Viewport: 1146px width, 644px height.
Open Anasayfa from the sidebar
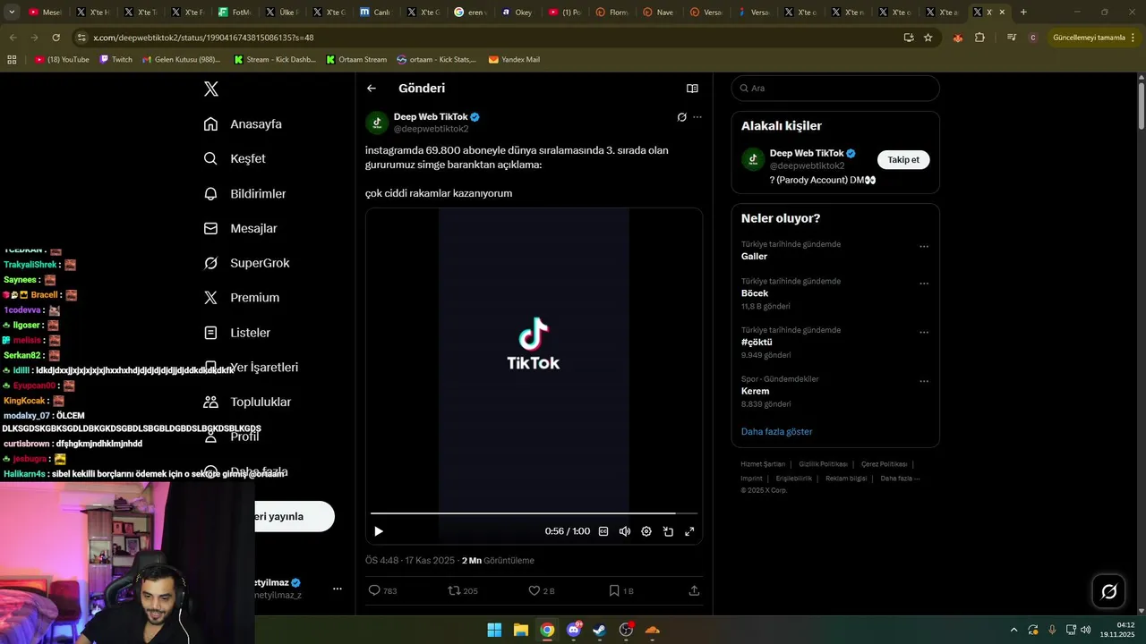[243, 123]
